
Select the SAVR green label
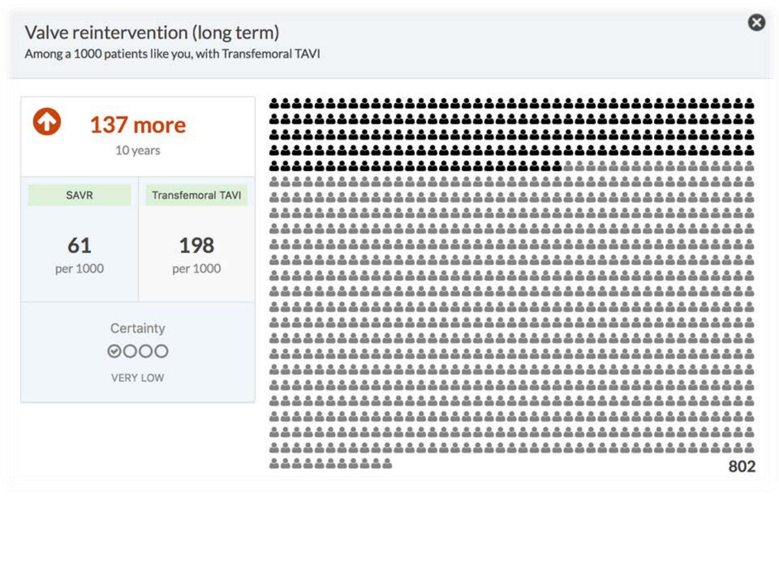[79, 195]
